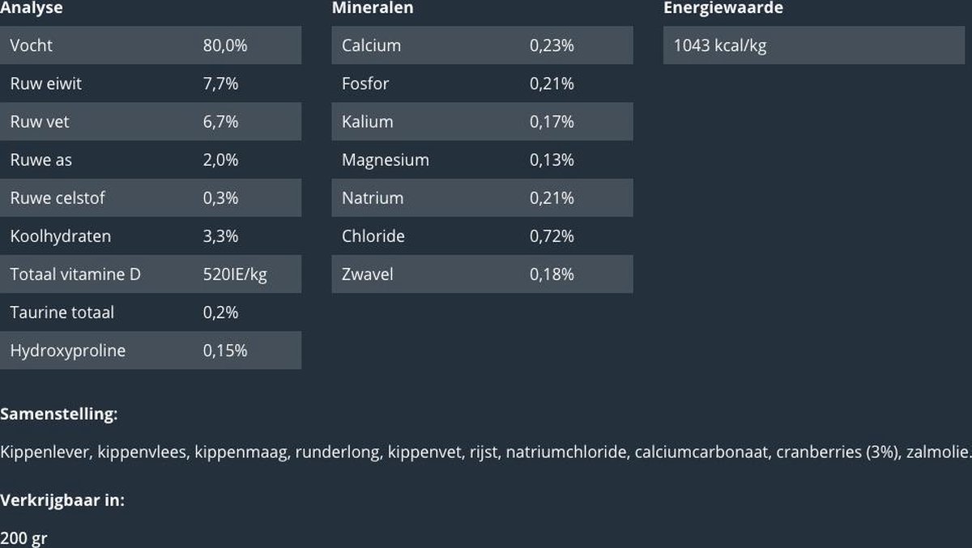Select the Ruwe celstof row
The width and height of the screenshot is (972, 548).
point(150,198)
